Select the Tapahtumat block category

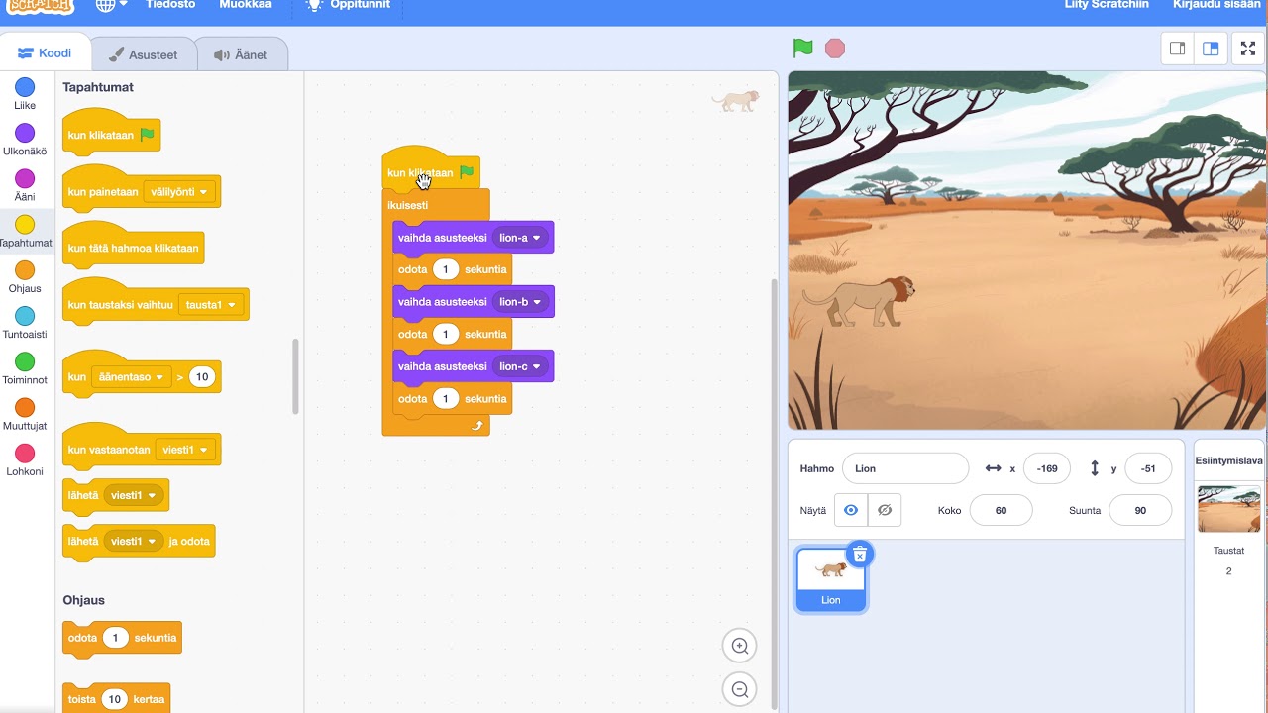click(25, 232)
